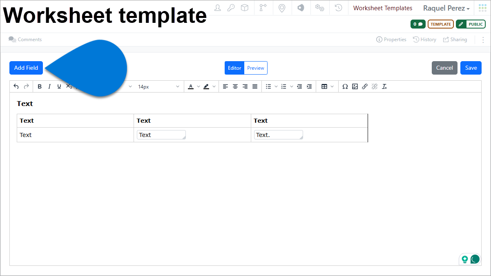Clear text formatting
The height and width of the screenshot is (276, 491).
coord(384,86)
